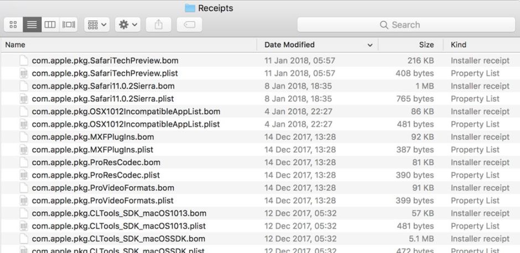This screenshot has height=253, width=520.
Task: Switch to column view
Action: tap(50, 25)
